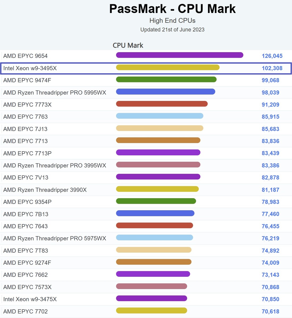Click the green bar for AMD EPYC 9474F
Screen dimensions: 292x318
click(x=166, y=79)
